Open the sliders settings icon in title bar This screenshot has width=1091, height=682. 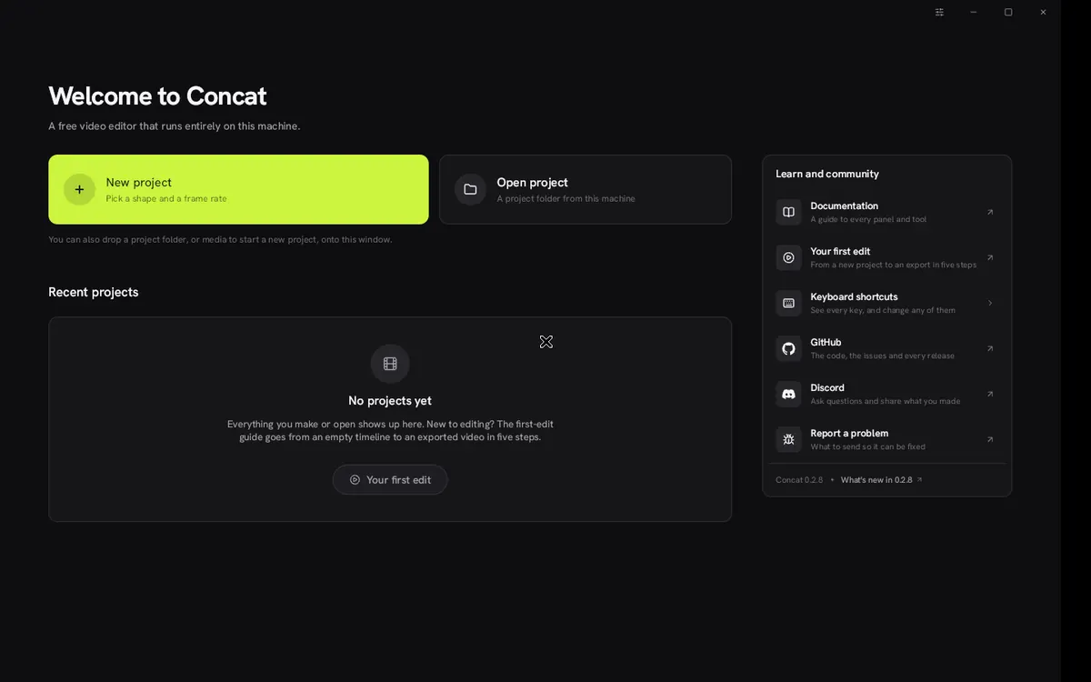tap(939, 12)
